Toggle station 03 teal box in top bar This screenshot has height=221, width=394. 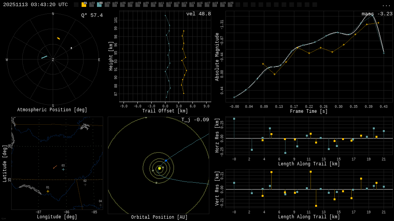pos(99,5)
